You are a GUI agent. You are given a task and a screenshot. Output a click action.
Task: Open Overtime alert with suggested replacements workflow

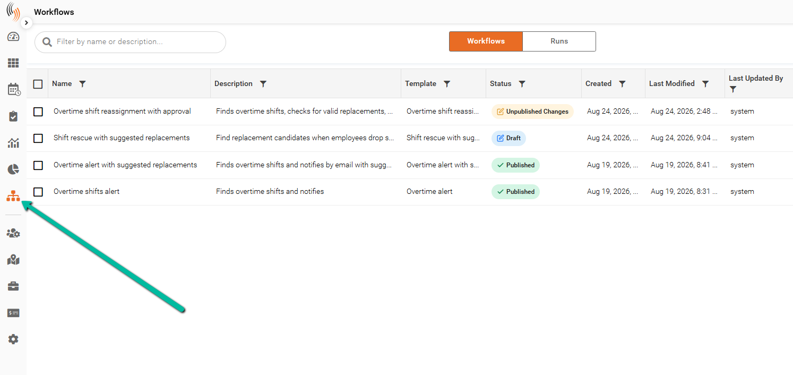[125, 165]
